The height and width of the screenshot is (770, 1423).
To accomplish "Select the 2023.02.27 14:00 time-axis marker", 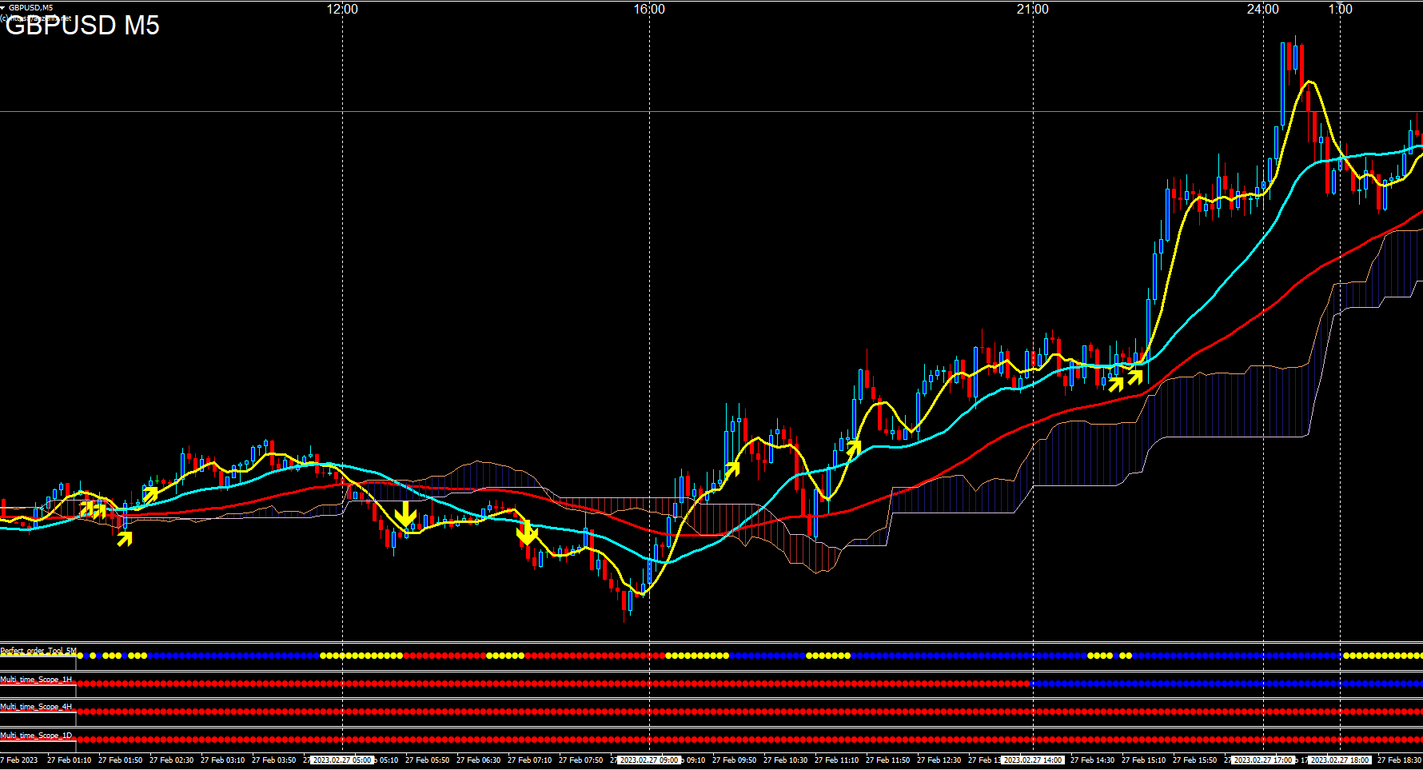I will [x=1032, y=760].
